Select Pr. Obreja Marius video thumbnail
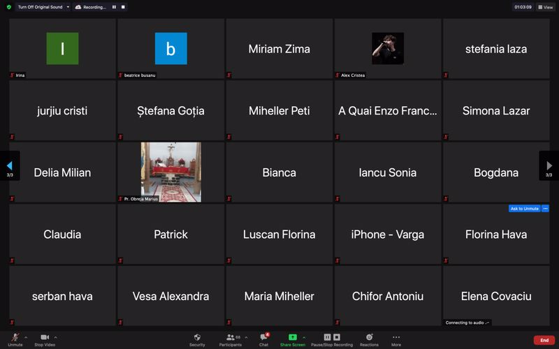Screen dimensions: 559x349 [170, 172]
